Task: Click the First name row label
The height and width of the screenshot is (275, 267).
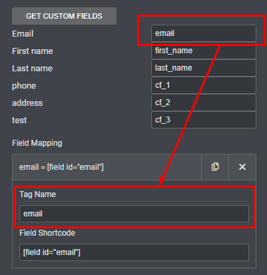Action: [33, 51]
